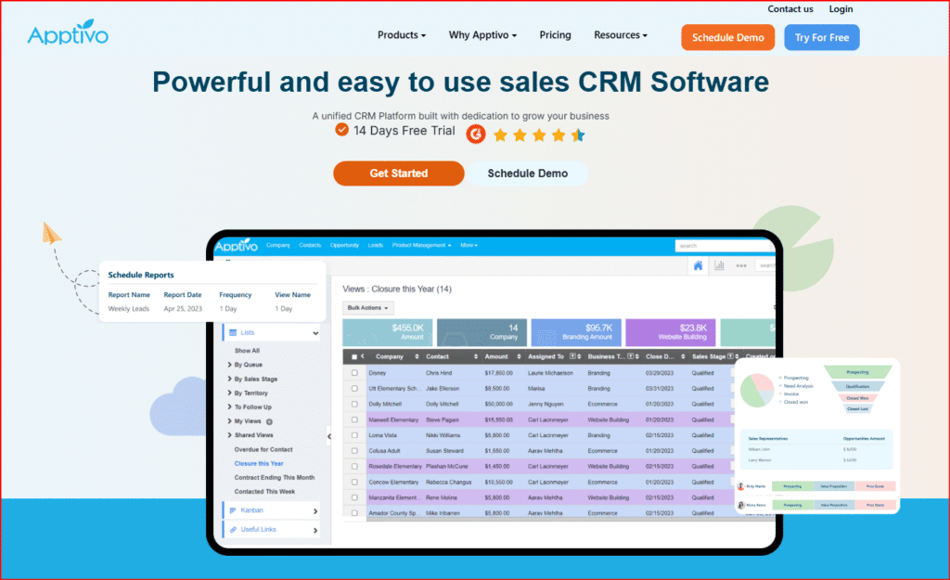Screen dimensions: 950x580
Task: Tick the checkbox for the Disney row
Action: pos(354,373)
